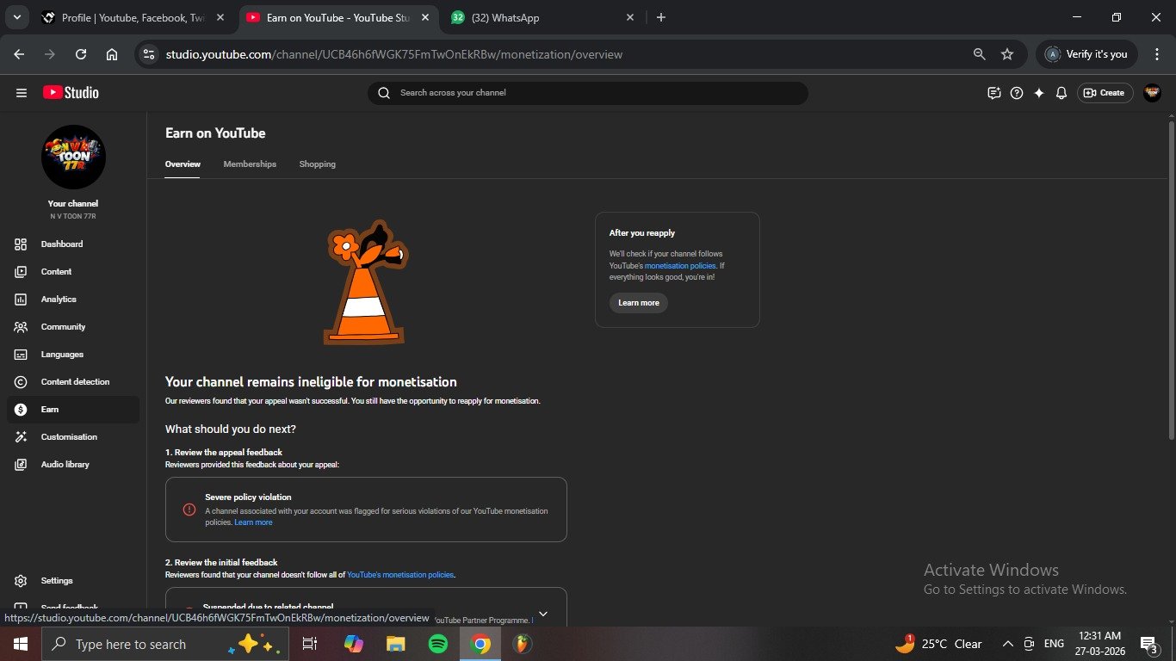The image size is (1176, 661).
Task: Click the account avatar in top right
Action: [1152, 93]
